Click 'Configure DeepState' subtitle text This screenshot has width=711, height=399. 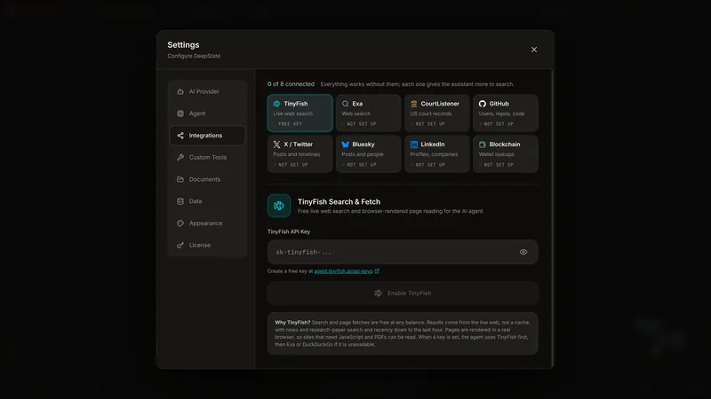point(194,56)
